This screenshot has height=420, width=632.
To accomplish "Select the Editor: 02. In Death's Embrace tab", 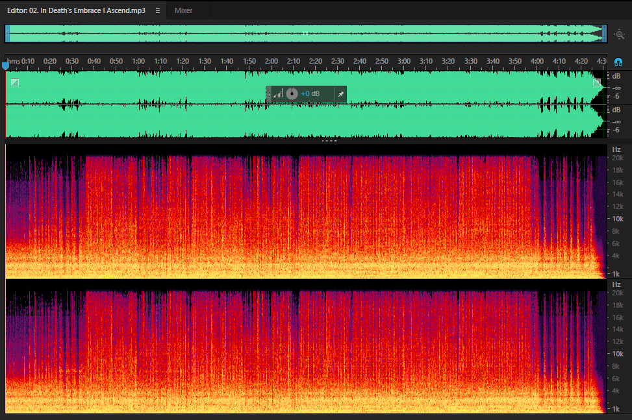I will tap(76, 10).
